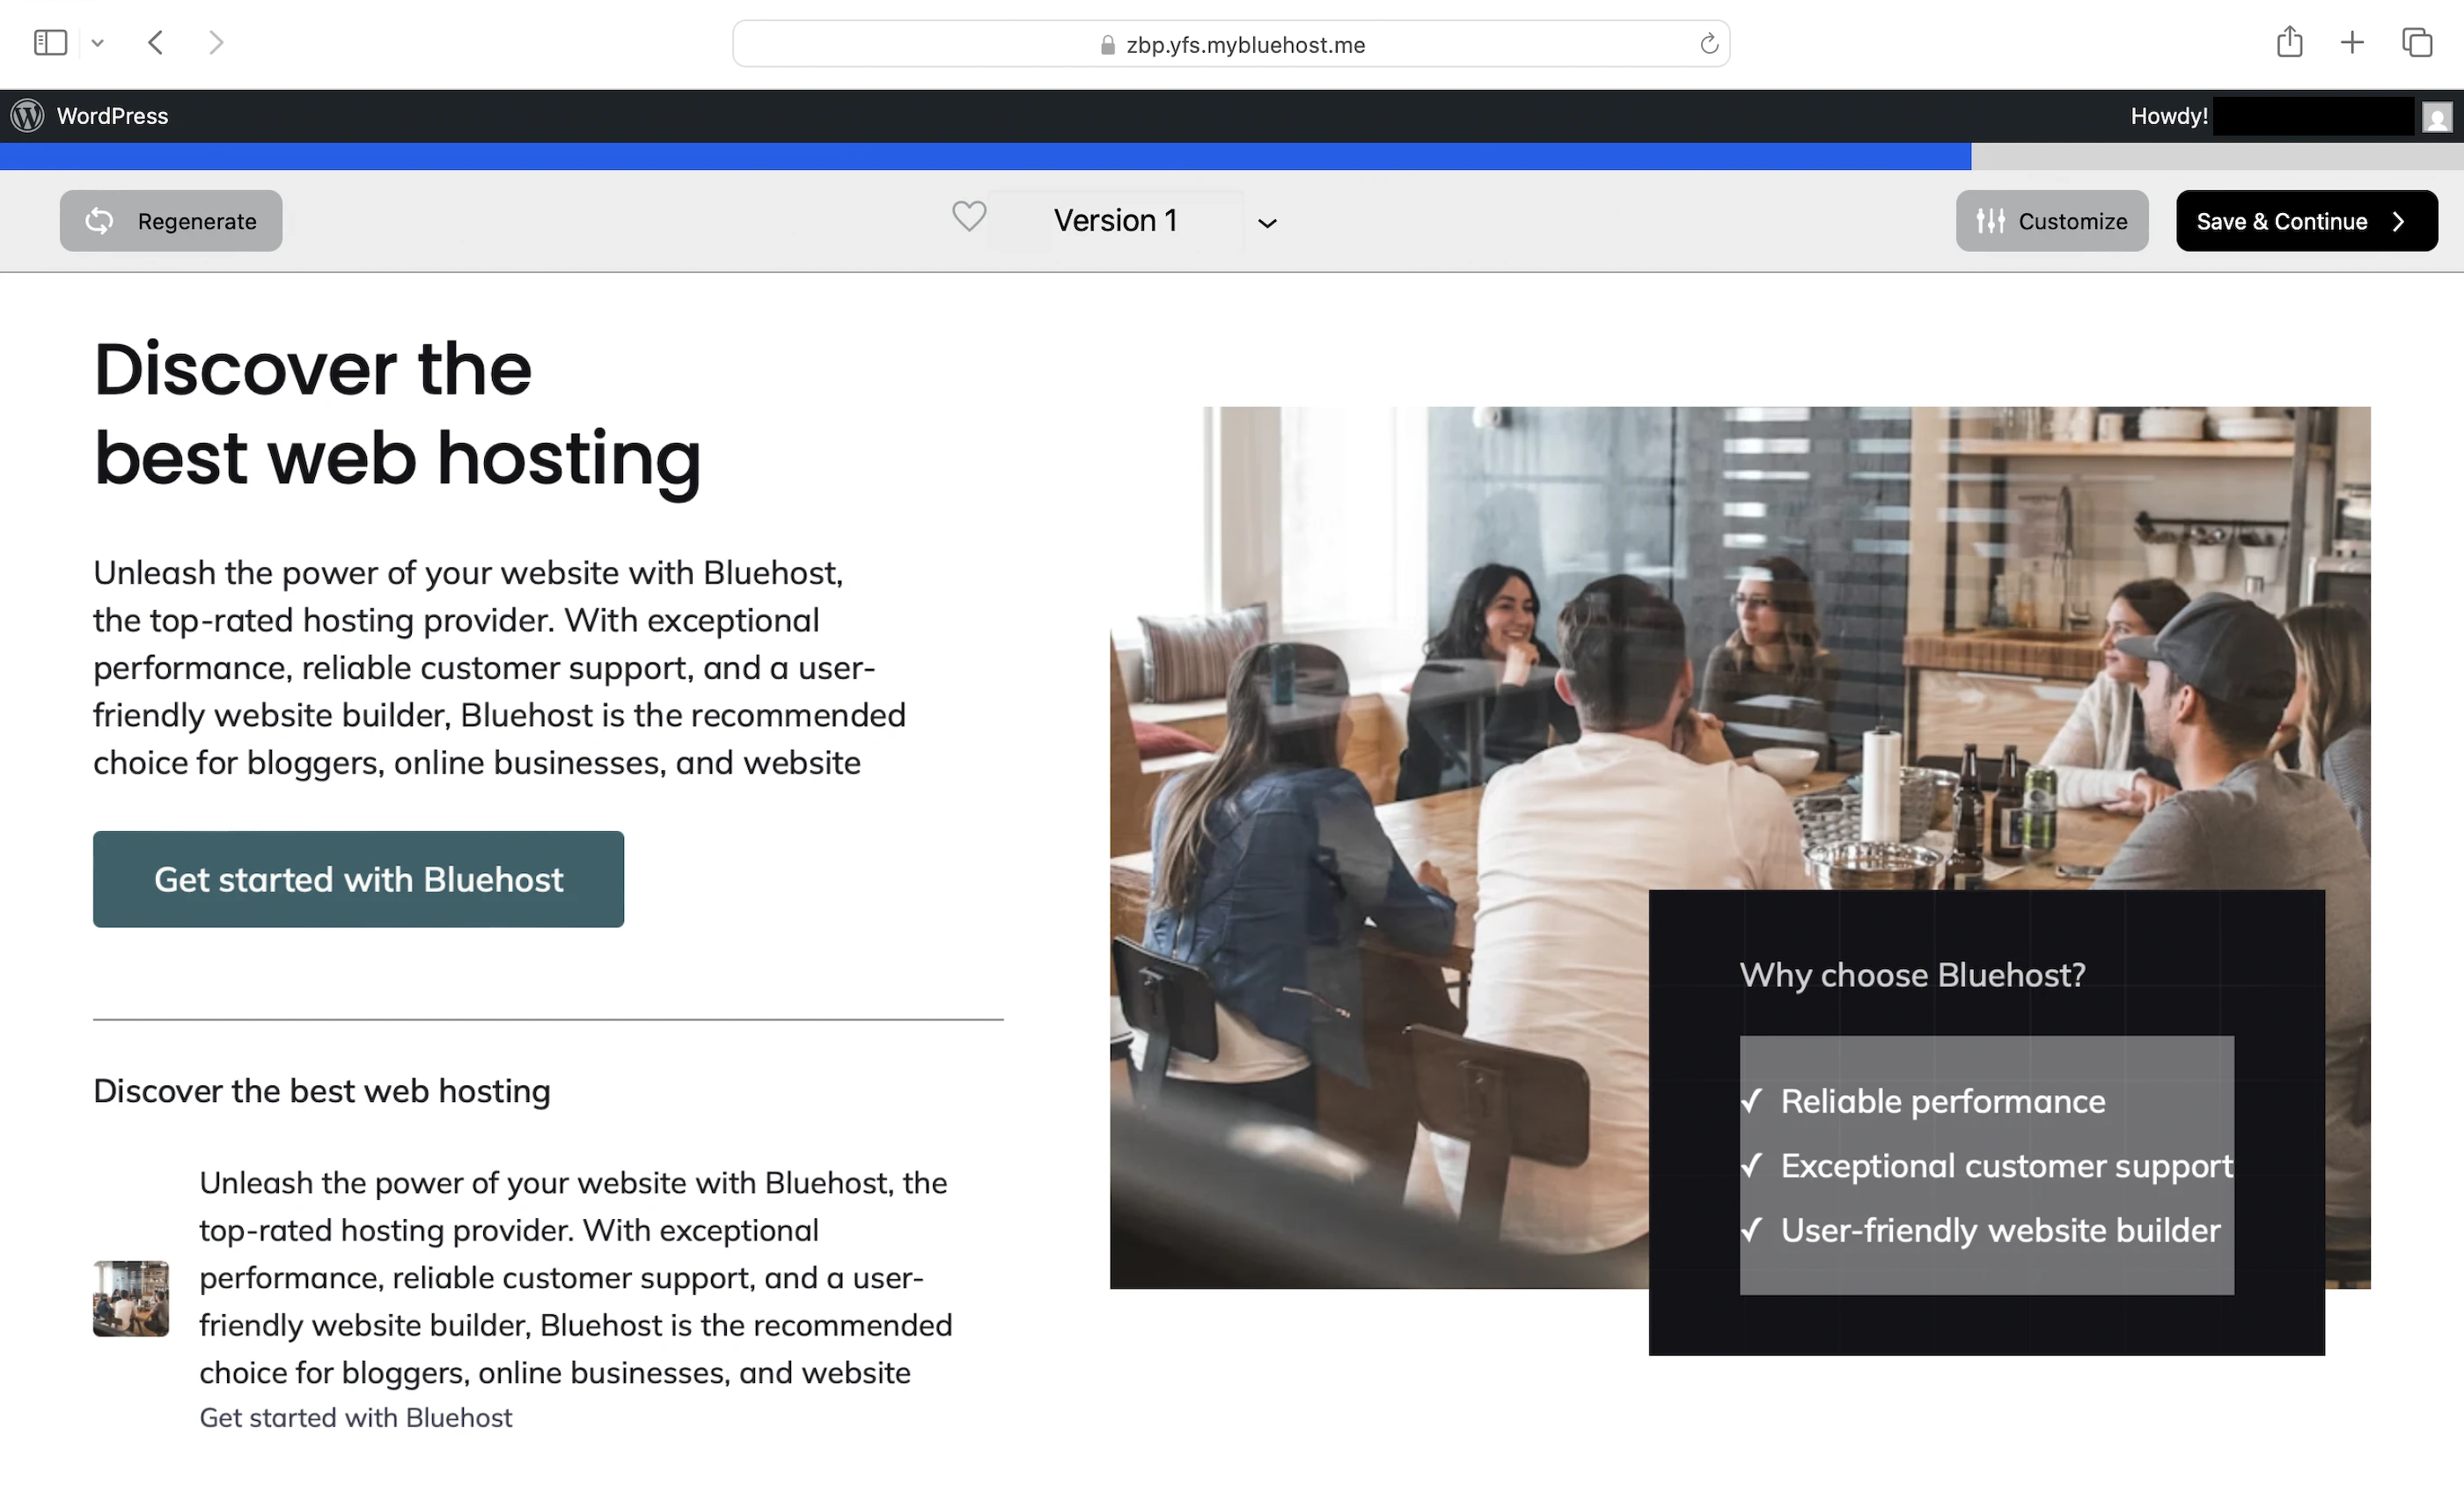The width and height of the screenshot is (2464, 1500).
Task: Expand the Version 1 dropdown
Action: pos(1266,223)
